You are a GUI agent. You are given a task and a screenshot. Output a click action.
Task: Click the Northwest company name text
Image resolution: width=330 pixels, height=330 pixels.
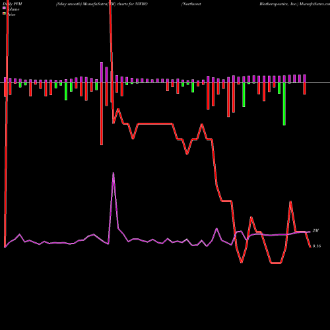coord(191,4)
